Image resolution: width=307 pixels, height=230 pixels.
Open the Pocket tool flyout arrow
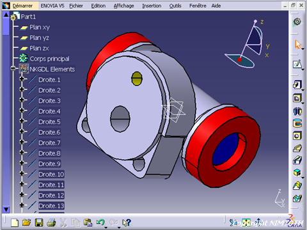303,103
